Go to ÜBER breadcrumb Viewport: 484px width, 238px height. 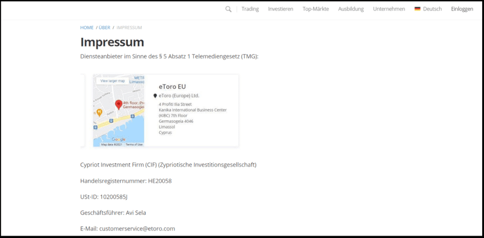[104, 27]
